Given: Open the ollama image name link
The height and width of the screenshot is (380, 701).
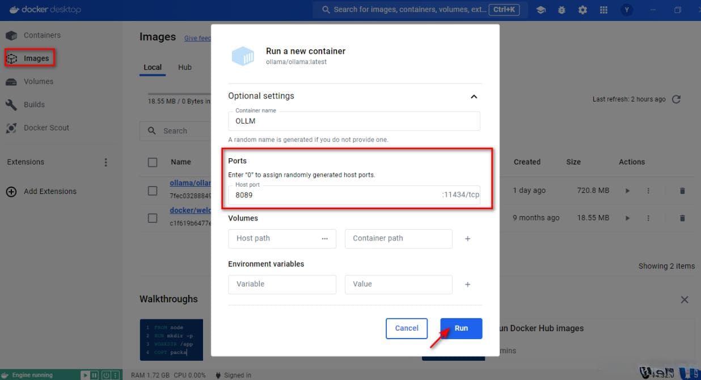Looking at the screenshot, I should point(190,183).
